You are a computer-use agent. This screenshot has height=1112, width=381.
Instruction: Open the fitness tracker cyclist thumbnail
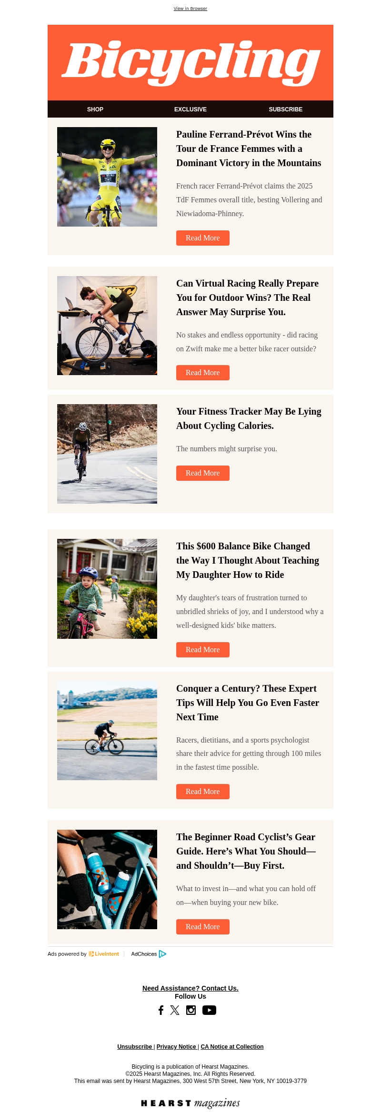(x=107, y=454)
